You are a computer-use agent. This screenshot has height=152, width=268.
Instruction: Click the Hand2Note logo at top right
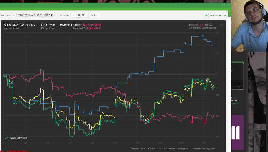click(215, 15)
